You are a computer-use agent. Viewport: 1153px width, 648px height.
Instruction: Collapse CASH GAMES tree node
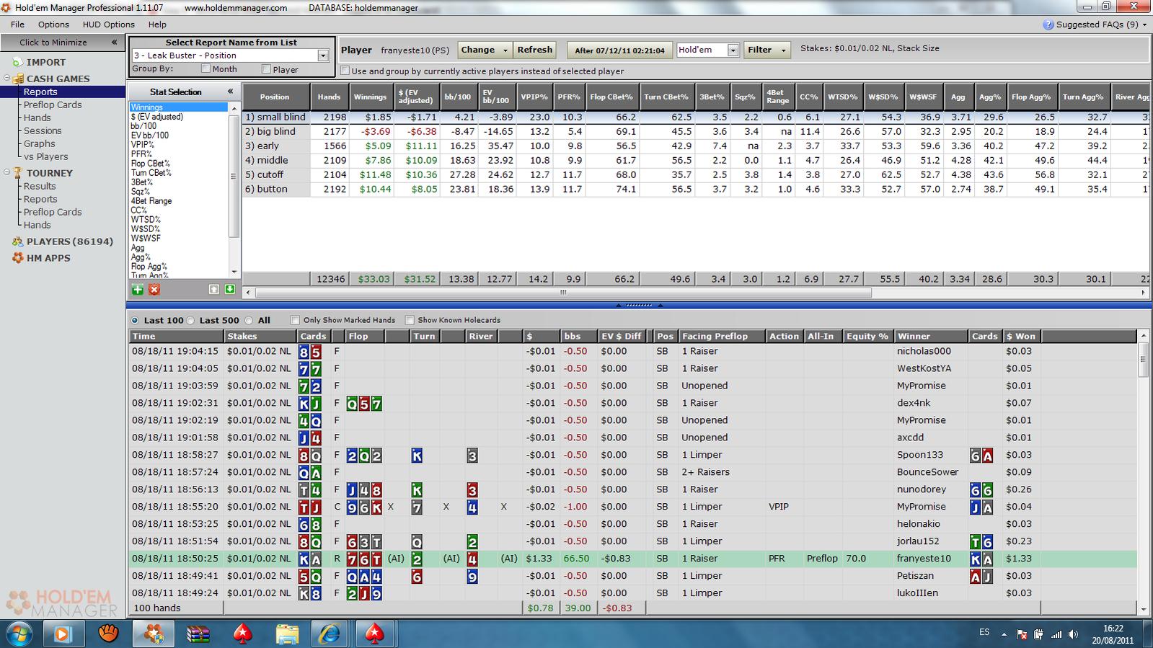click(x=7, y=79)
